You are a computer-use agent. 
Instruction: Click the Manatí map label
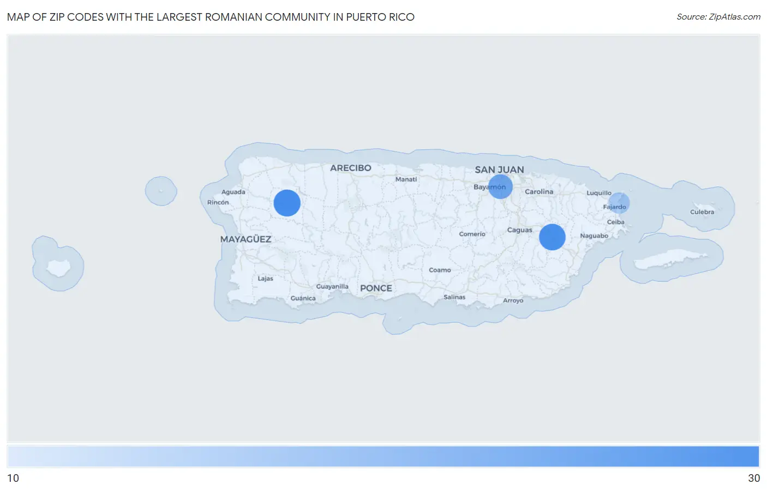pos(406,179)
